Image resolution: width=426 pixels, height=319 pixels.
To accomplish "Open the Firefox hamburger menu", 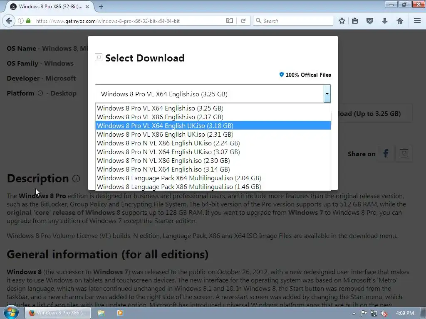I will pos(417,21).
